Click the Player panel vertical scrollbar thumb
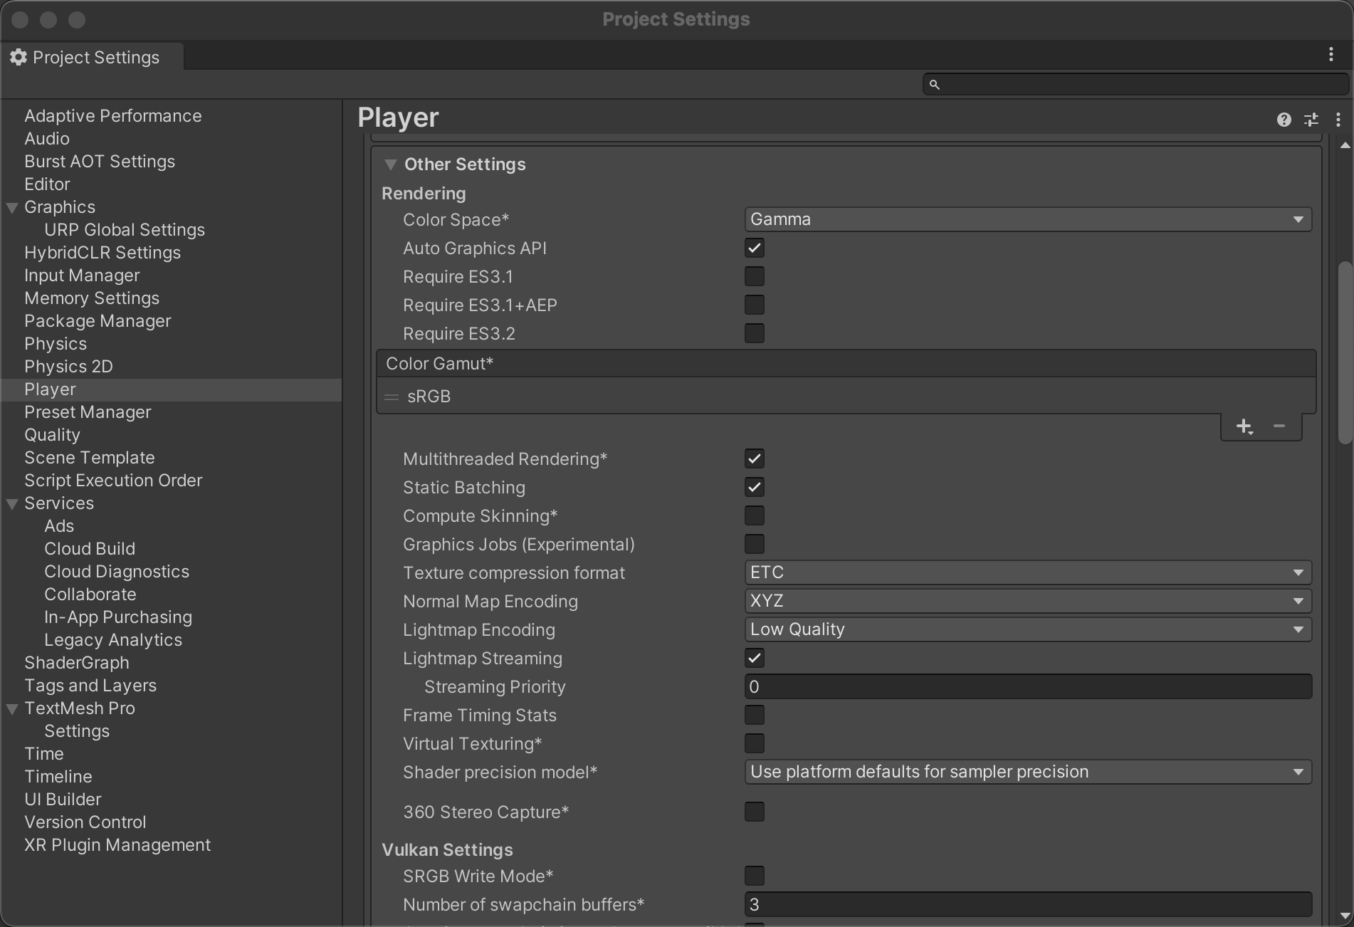This screenshot has width=1354, height=927. [1345, 353]
